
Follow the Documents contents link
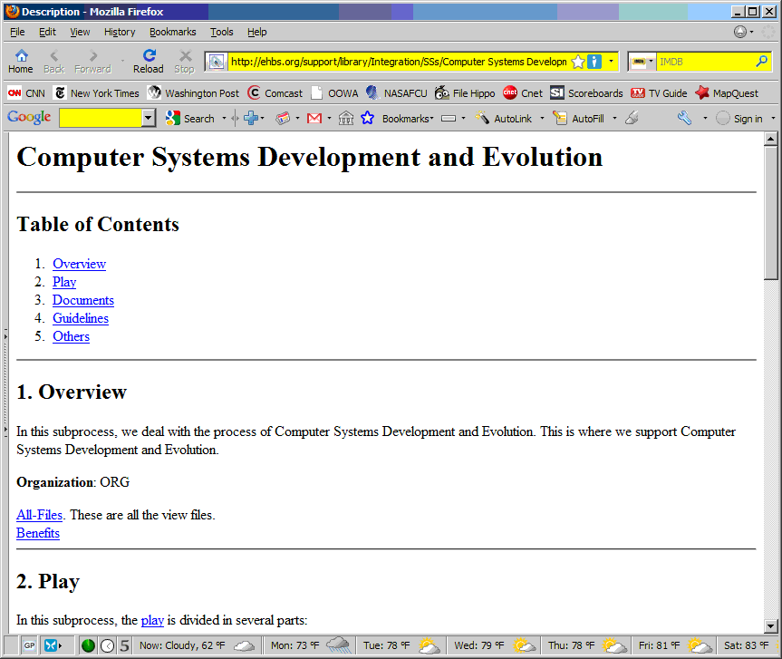83,300
